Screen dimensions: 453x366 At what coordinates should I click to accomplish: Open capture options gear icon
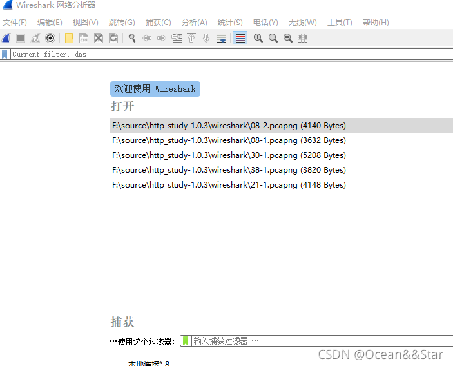pyautogui.click(x=50, y=38)
